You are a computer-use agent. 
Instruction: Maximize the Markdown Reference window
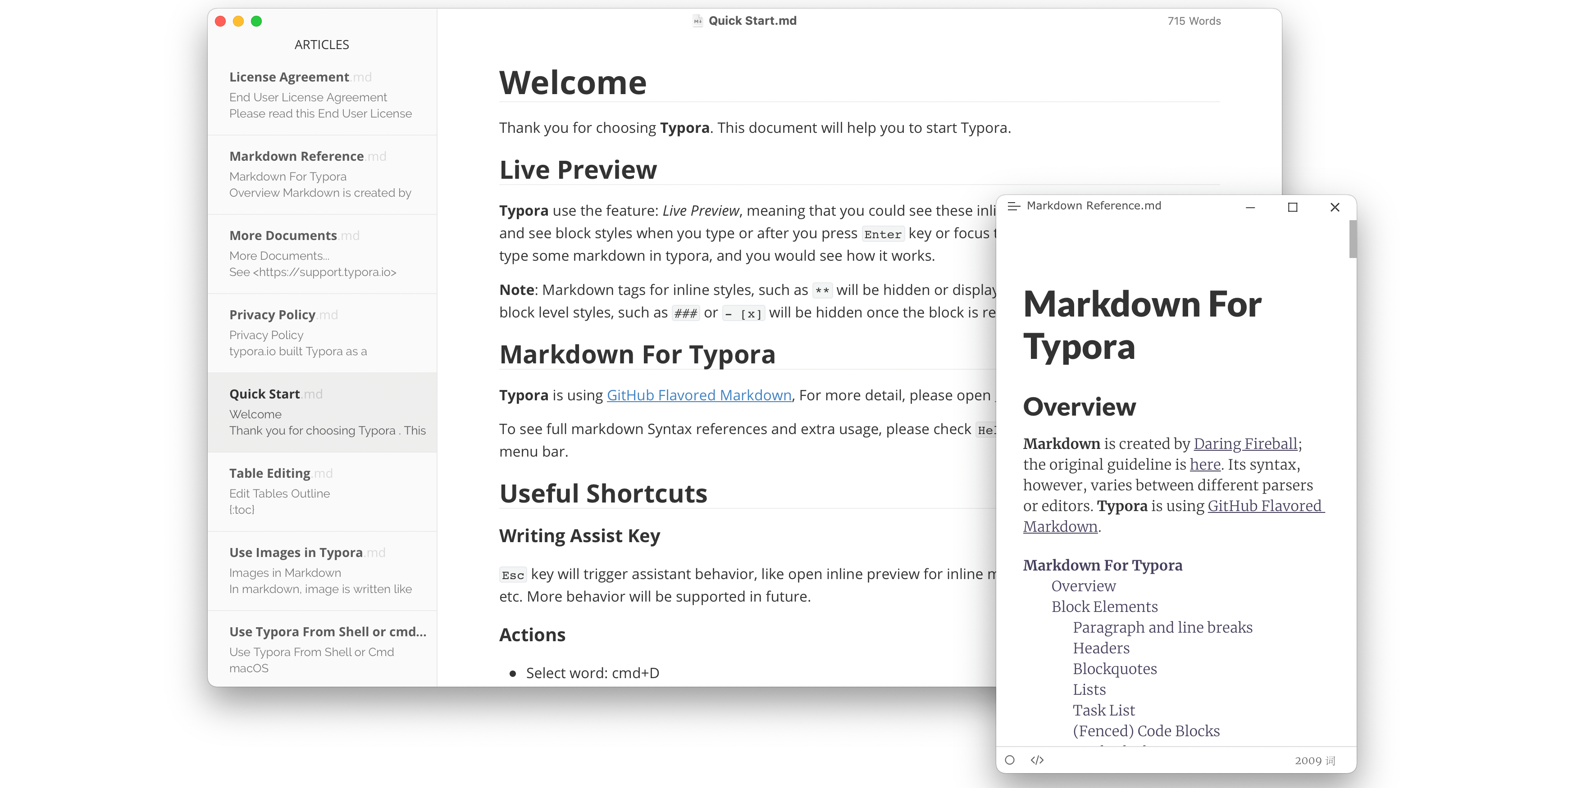[x=1292, y=207]
